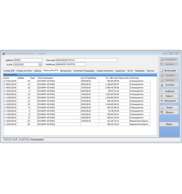Image resolution: width=182 pixels, height=194 pixels.
Task: Open the Στατιστικές Πληροφορίες tab
Action: tap(84, 71)
